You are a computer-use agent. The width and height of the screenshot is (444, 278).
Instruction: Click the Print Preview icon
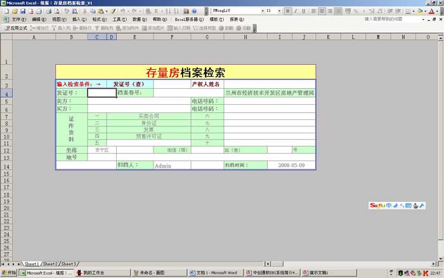click(58, 11)
